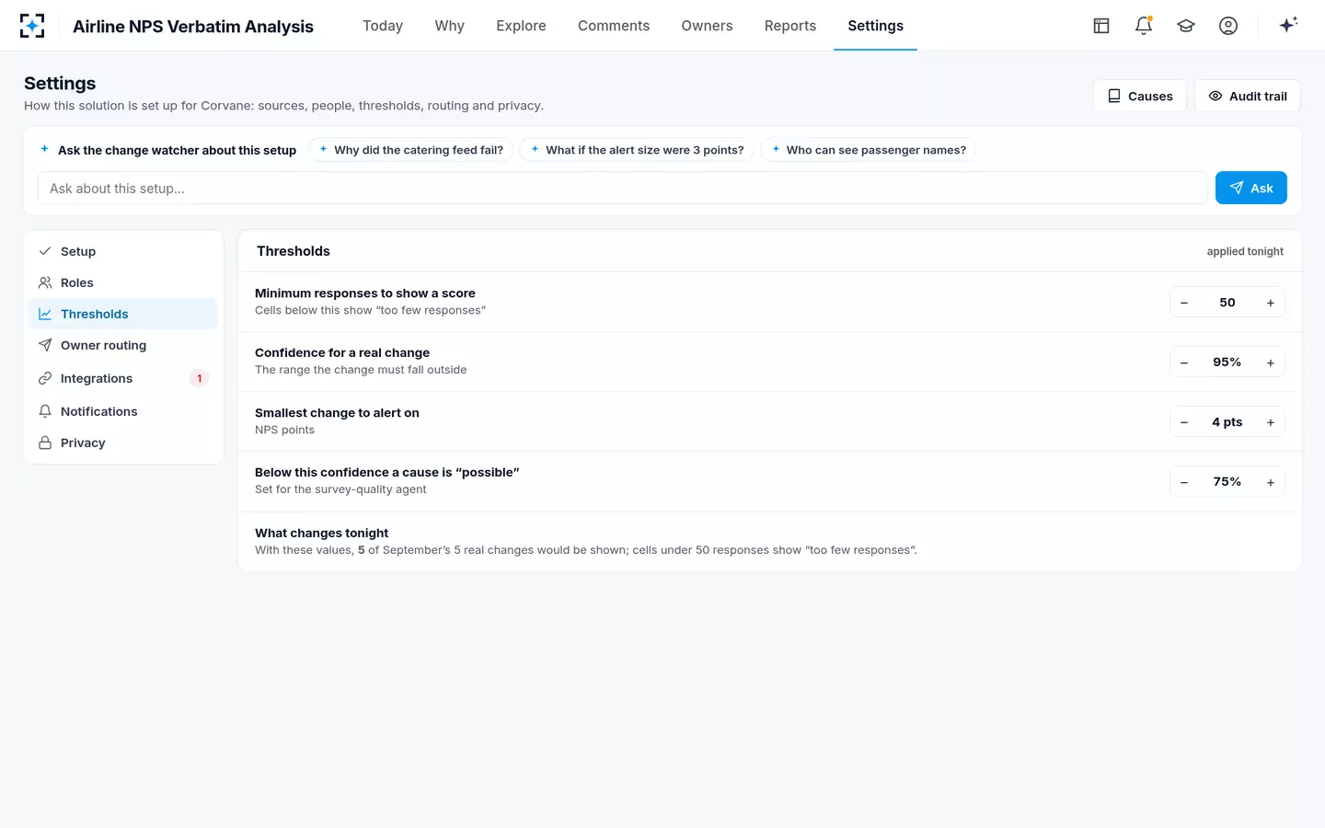Select 'What if the alert size were 3 points?'
The width and height of the screenshot is (1325, 828).
tap(637, 150)
